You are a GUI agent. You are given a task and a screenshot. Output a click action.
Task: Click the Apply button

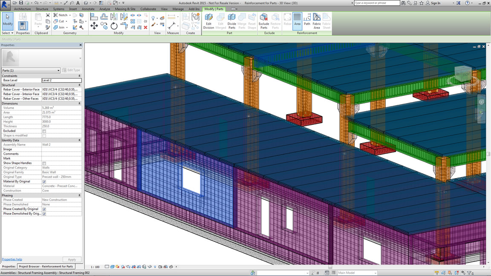click(72, 259)
